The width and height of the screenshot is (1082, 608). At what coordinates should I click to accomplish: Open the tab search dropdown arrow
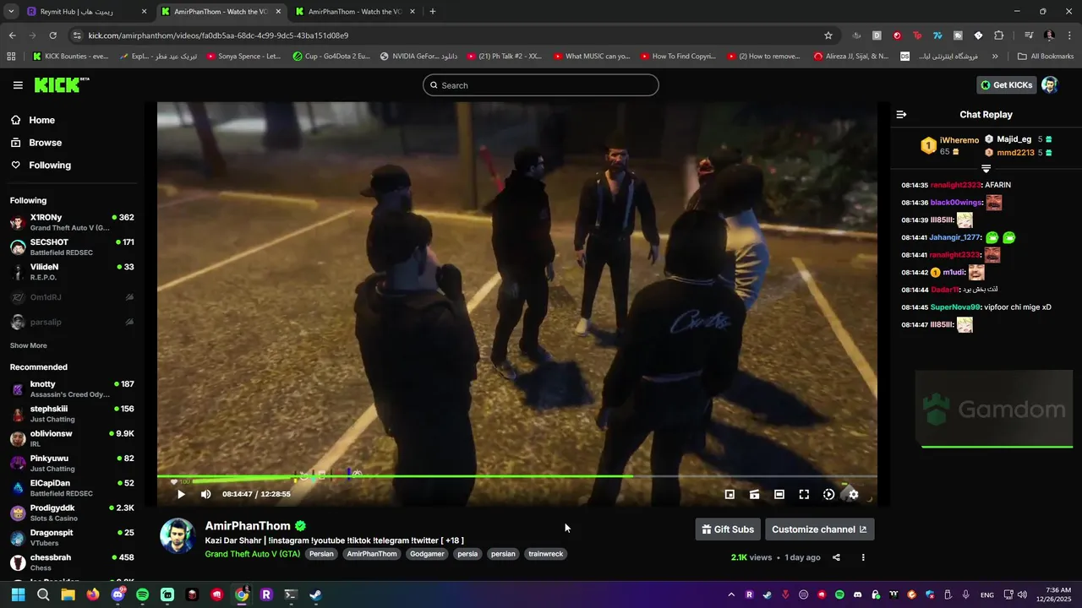(11, 12)
